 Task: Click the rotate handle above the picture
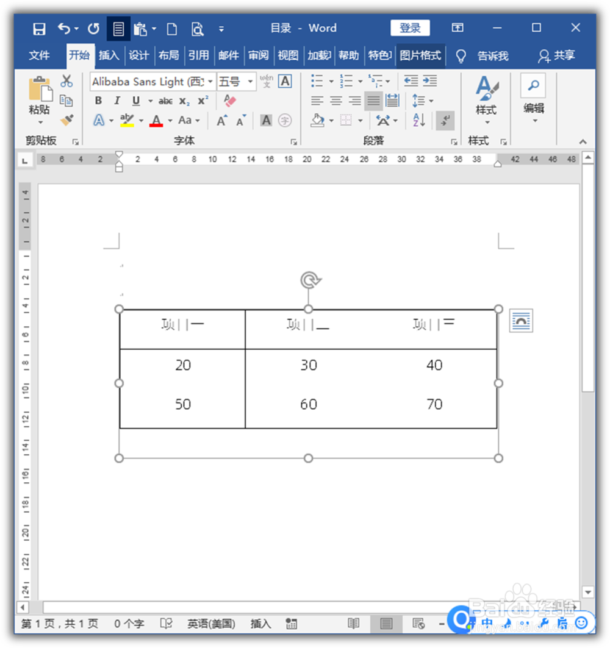coord(310,280)
